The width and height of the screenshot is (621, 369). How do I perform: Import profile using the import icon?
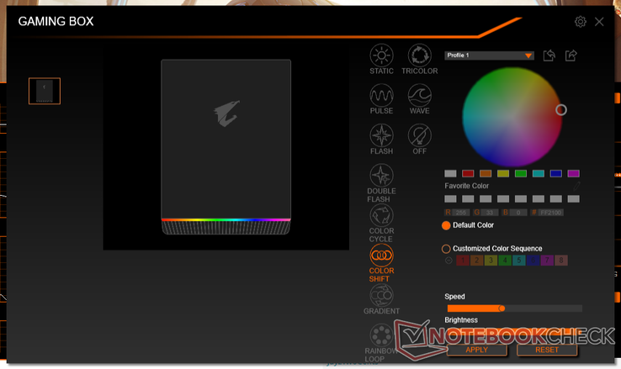click(x=549, y=55)
